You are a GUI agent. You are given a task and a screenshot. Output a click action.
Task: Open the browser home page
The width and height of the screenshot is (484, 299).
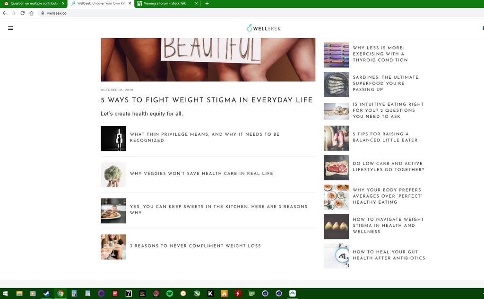point(32,13)
